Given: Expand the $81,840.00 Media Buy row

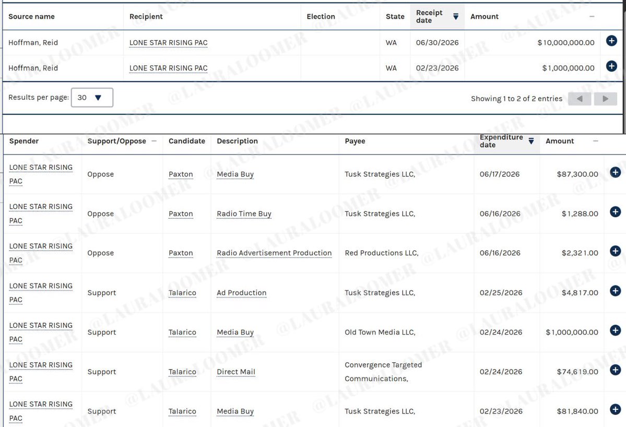Looking at the screenshot, I should click(615, 409).
